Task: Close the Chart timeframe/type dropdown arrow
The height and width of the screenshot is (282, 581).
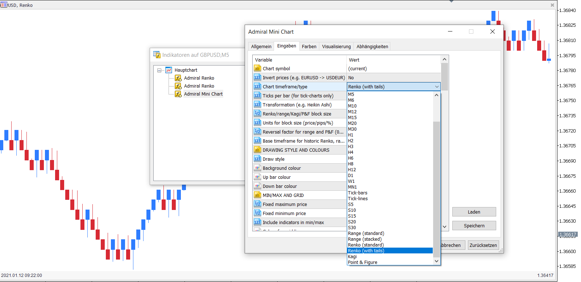Action: 437,87
